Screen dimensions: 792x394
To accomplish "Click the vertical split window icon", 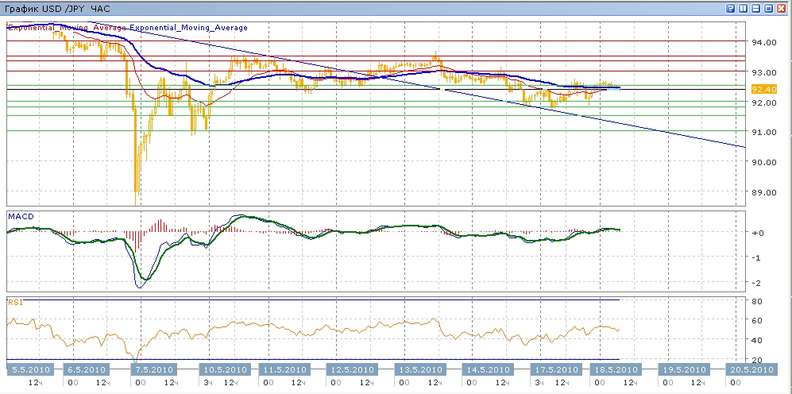I will coord(744,9).
